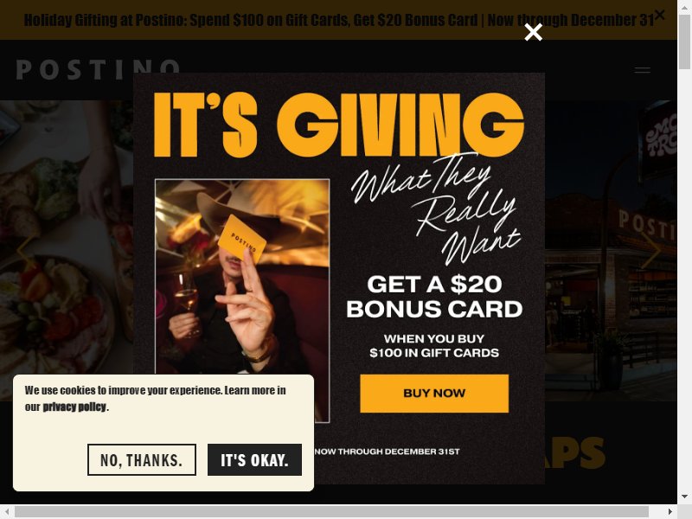Screen dimensions: 692x519
Task: Advance carousel with right arrow
Action: 650,251
